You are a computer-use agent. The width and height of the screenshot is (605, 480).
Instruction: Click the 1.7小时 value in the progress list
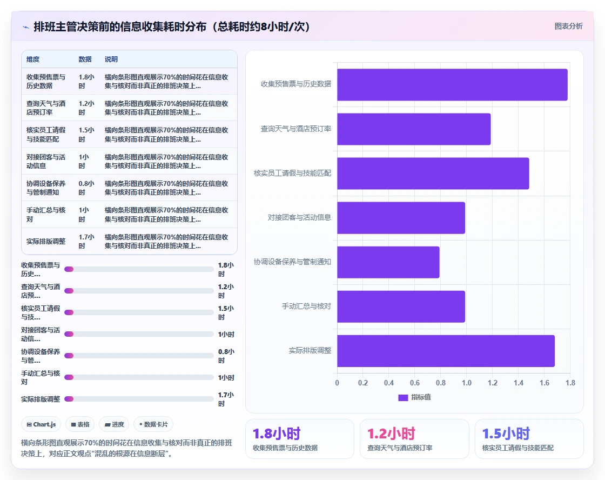[226, 399]
